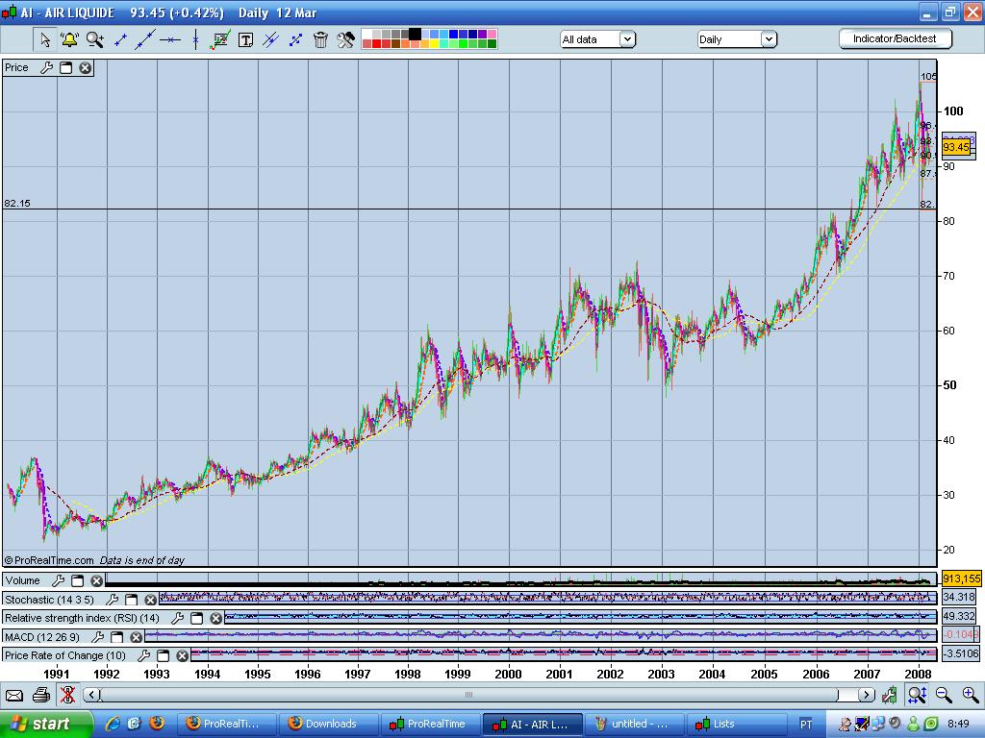Open Volume panel wrench settings
The height and width of the screenshot is (738, 985).
[58, 580]
